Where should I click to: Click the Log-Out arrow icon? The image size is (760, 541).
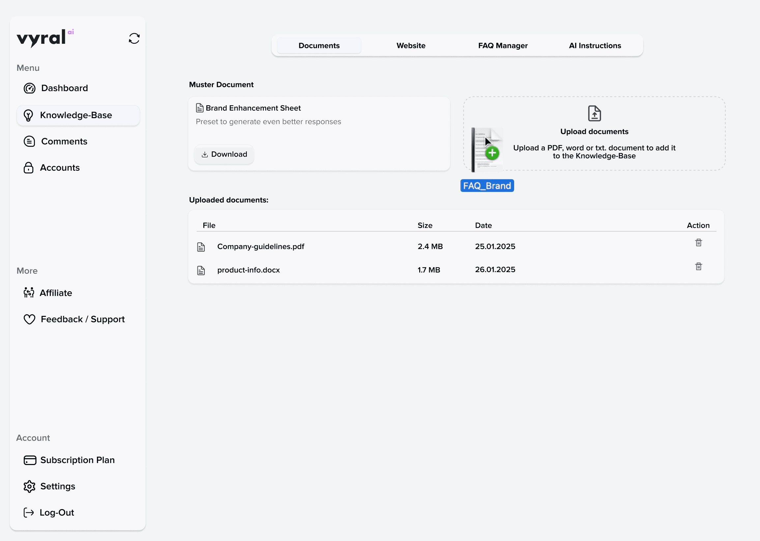coord(29,512)
